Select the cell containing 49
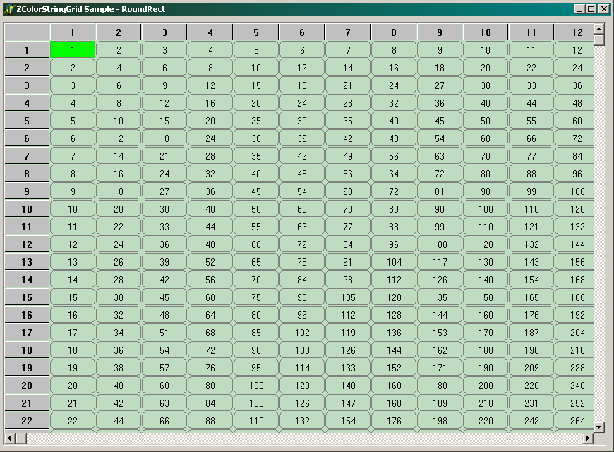 (347, 156)
